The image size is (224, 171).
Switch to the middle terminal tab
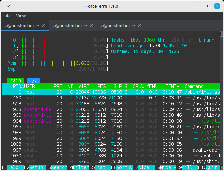coord(70,26)
